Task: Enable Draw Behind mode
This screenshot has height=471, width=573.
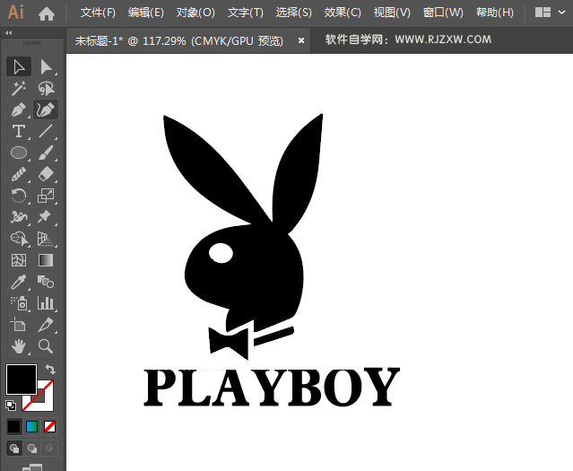Action: click(32, 448)
